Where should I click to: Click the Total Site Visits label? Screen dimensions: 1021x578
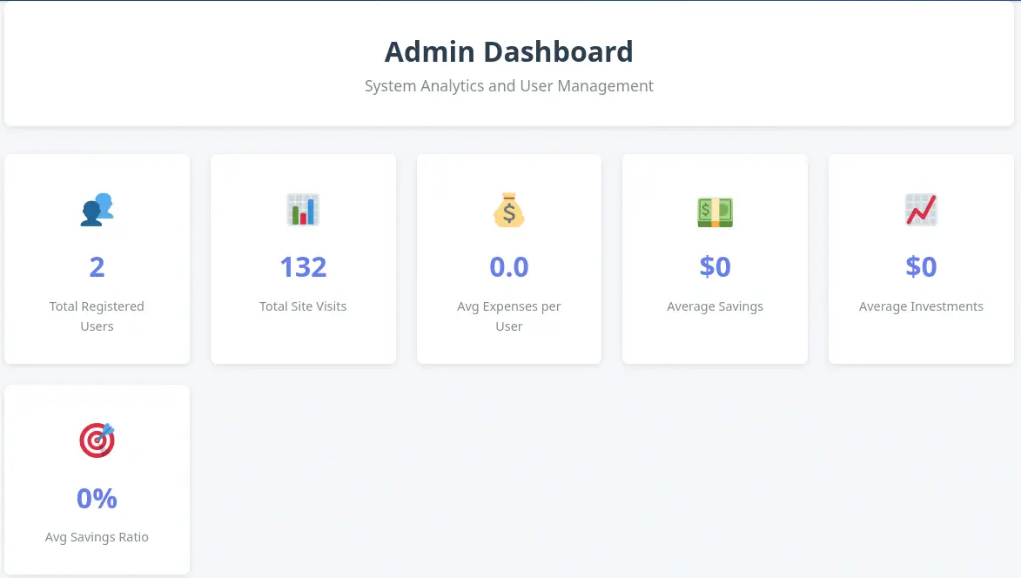[303, 306]
